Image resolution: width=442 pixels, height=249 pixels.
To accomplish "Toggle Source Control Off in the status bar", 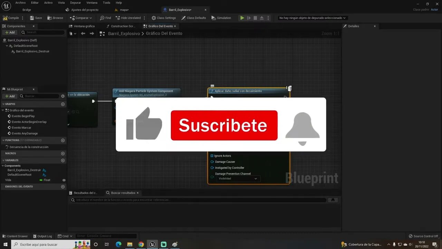I will click(424, 236).
